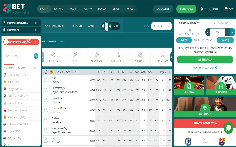This screenshot has height=147, width=236.
Task: Open the E-SPORT menu item
Action: (117, 9)
